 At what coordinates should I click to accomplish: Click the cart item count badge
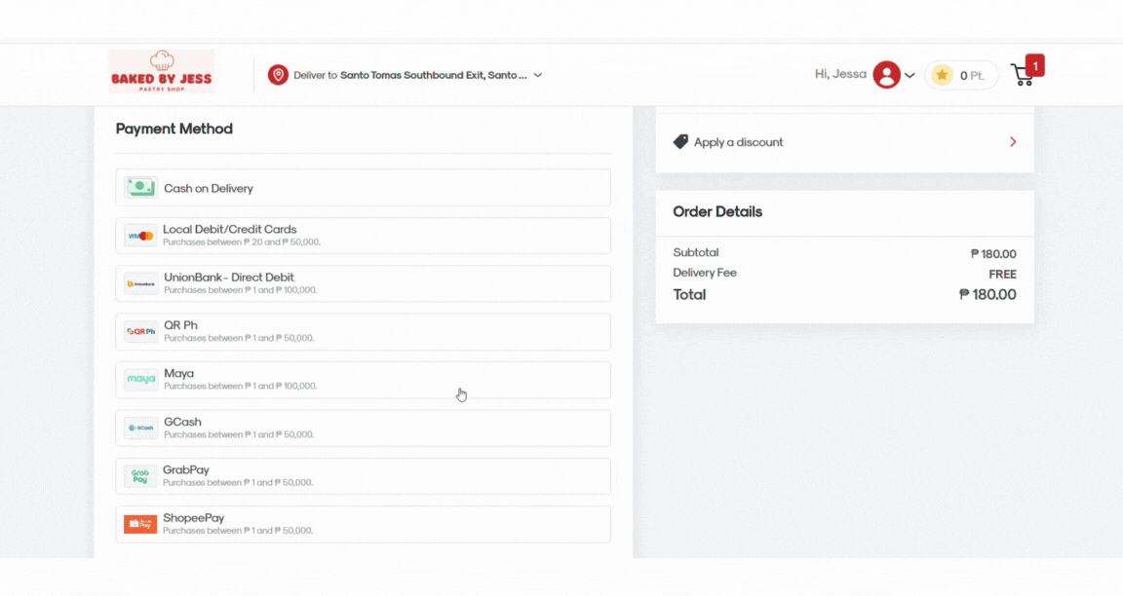click(x=1035, y=66)
